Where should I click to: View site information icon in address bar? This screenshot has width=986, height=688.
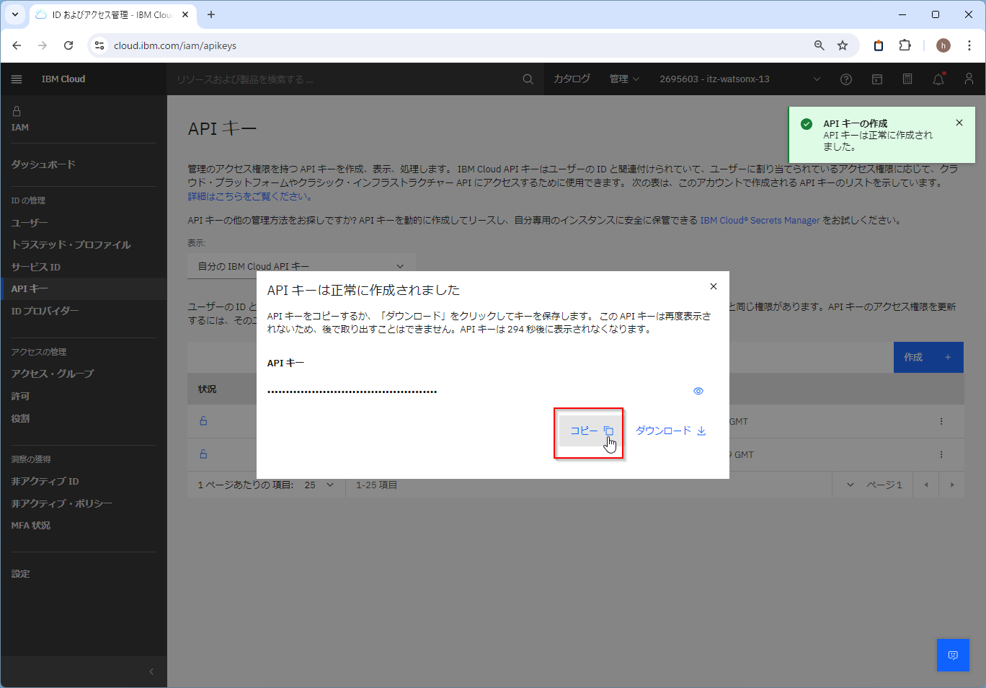coord(100,45)
